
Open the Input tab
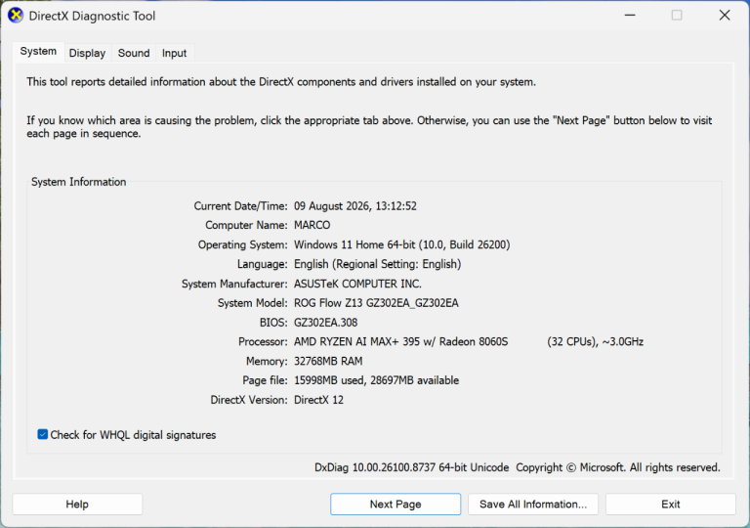click(x=174, y=53)
